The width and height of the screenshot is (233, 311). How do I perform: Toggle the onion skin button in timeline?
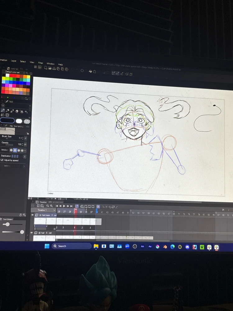pos(98,207)
